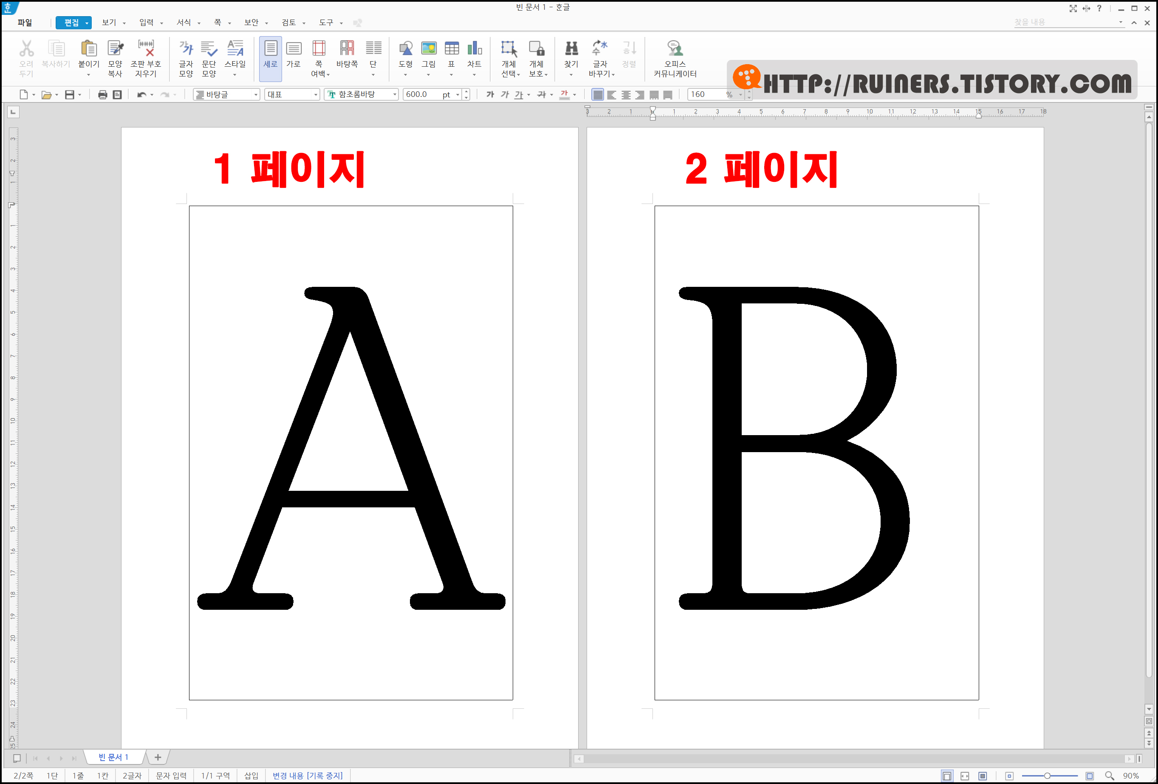This screenshot has height=784, width=1158.
Task: Insert a 표 table icon
Action: 452,49
